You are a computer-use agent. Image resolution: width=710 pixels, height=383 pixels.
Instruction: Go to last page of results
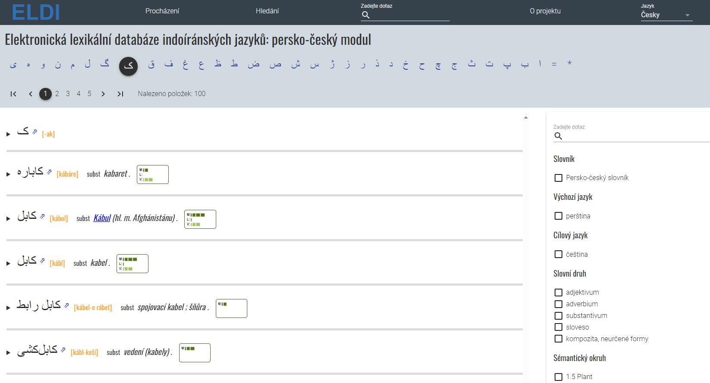coord(120,94)
